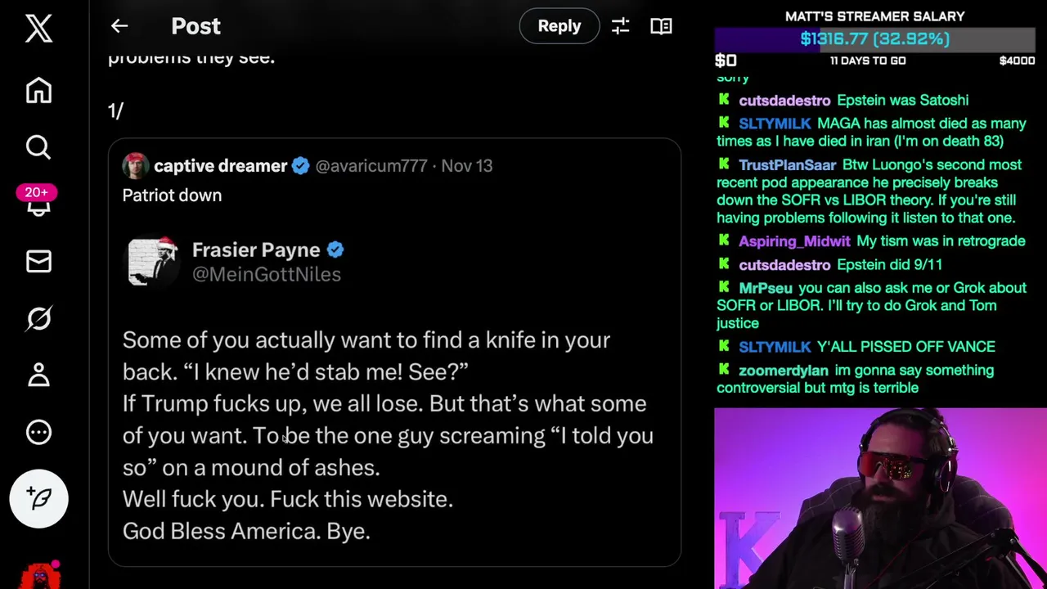Toggle reader view book icon
1047x589 pixels.
pos(661,26)
